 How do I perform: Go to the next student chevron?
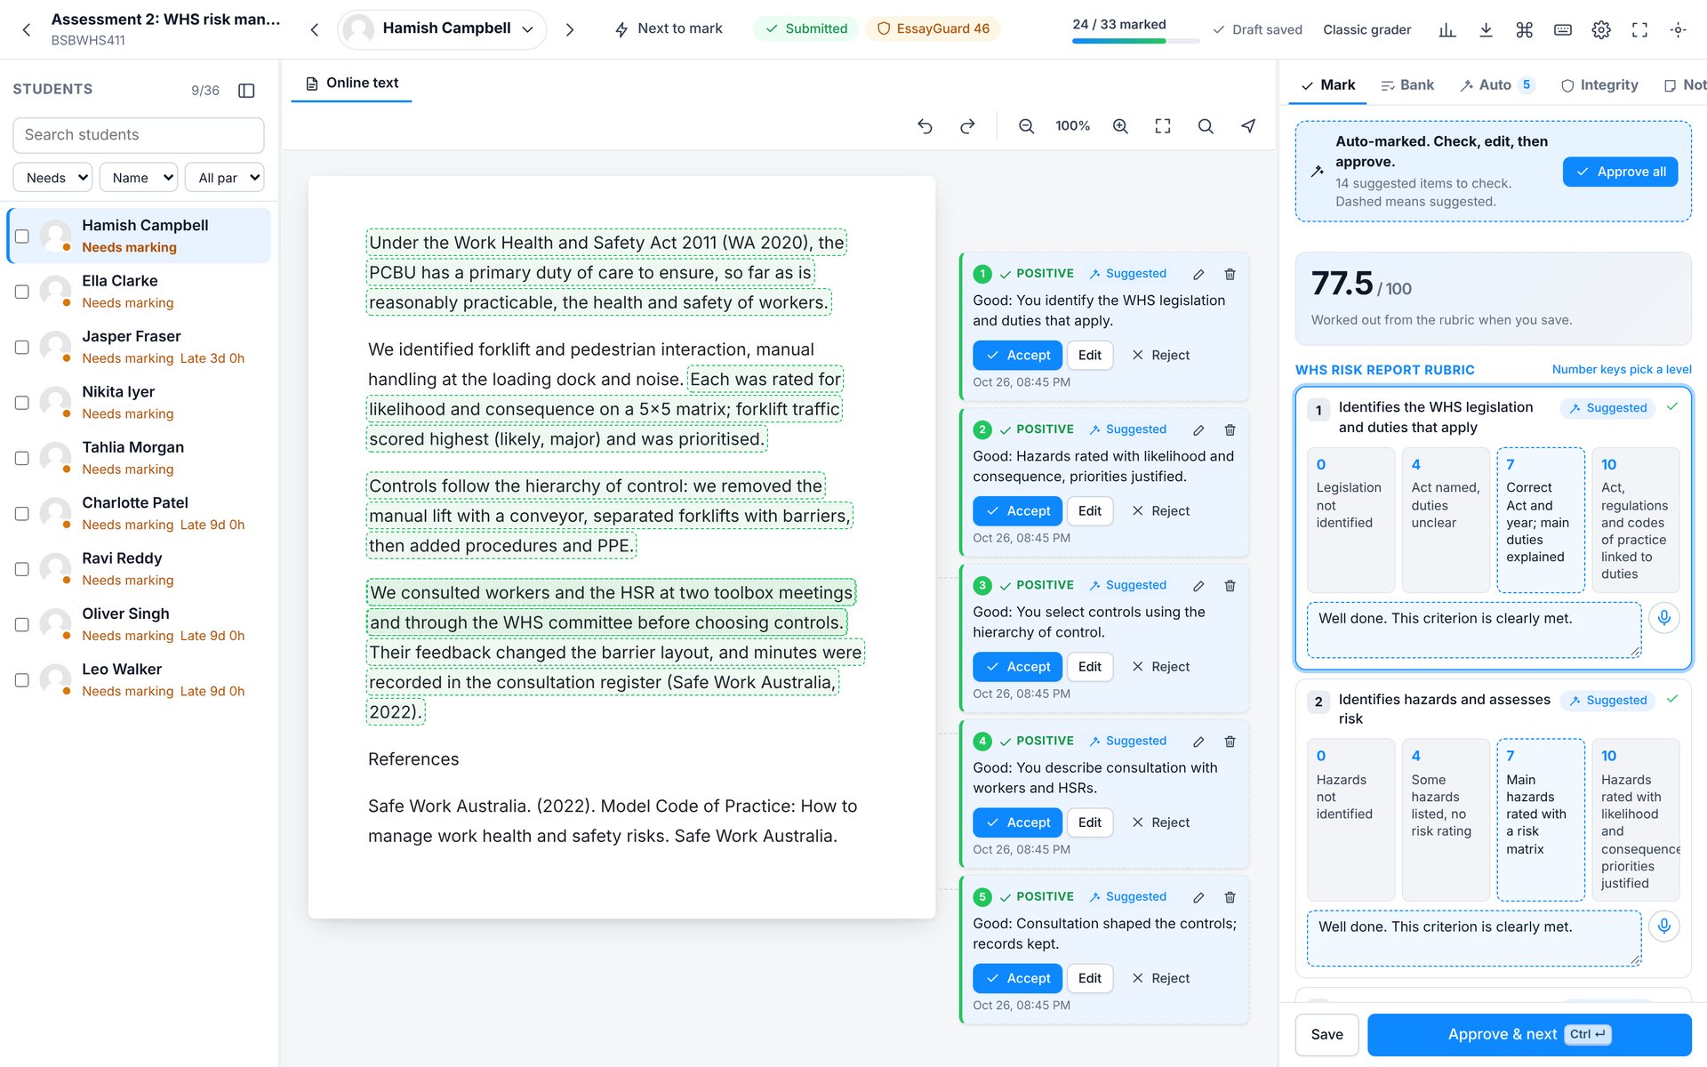[x=570, y=29]
